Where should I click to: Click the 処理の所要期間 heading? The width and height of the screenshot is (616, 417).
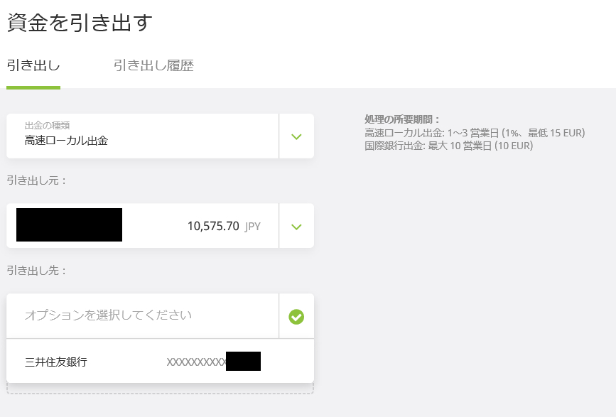[x=402, y=119]
